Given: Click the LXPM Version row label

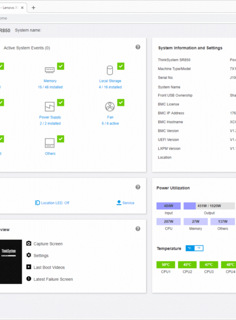Looking at the screenshot, I should pos(169,149).
